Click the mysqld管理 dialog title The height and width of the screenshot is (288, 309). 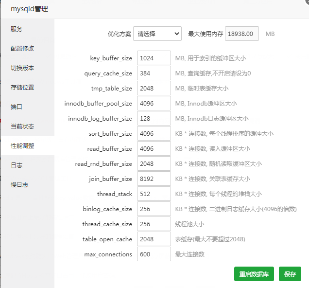pyautogui.click(x=29, y=9)
